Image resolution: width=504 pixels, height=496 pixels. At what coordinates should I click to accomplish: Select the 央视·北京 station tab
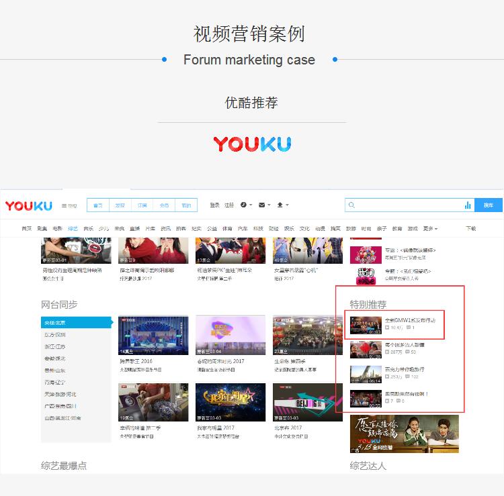coord(77,323)
